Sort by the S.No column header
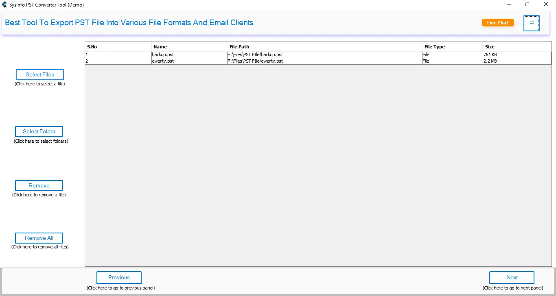This screenshot has height=296, width=556. [118, 47]
